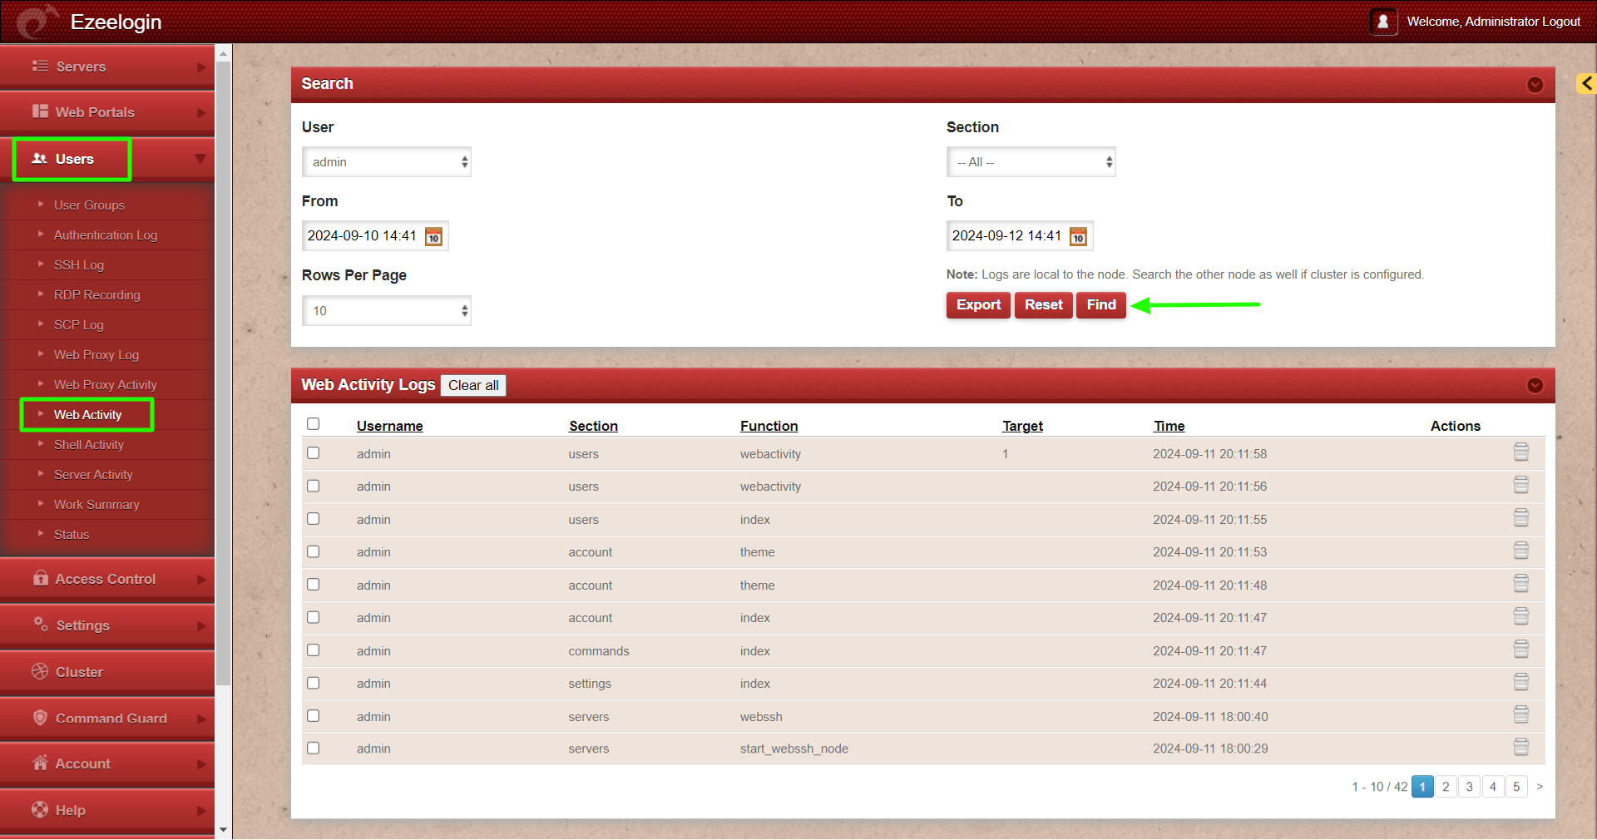Screen dimensions: 1597x840
Task: Expand the Access Control menu
Action: [106, 579]
